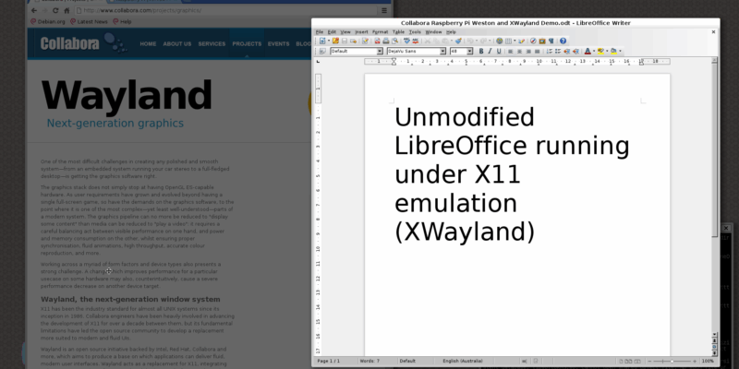Image resolution: width=739 pixels, height=369 pixels.
Task: Click the Save document icon
Action: click(x=344, y=41)
